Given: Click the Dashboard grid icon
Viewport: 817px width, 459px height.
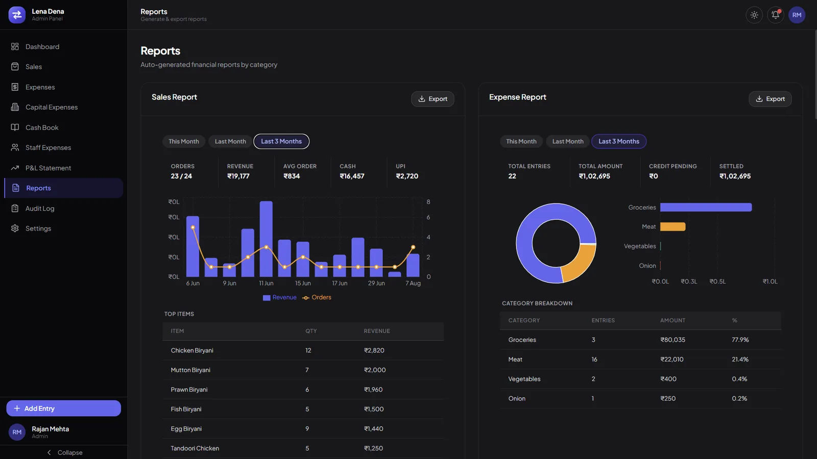Looking at the screenshot, I should [x=15, y=46].
